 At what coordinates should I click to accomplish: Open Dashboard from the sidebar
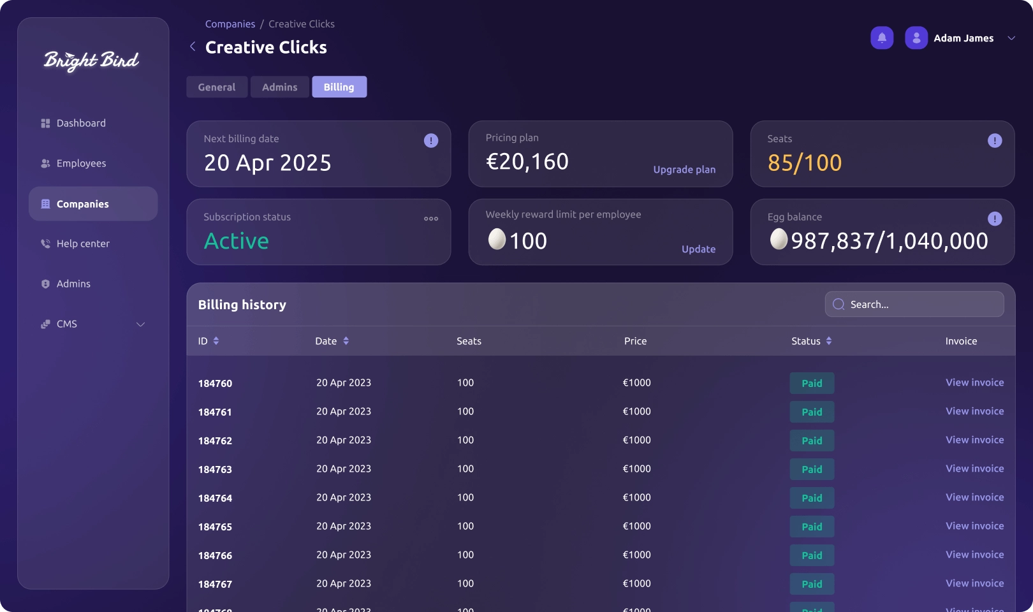81,123
